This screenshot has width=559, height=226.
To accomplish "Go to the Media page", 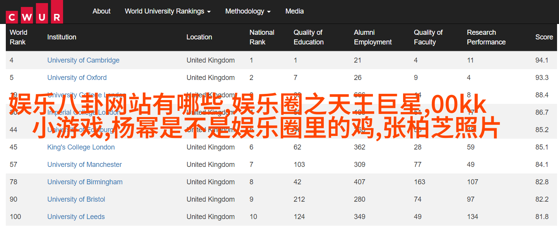I will coord(294,11).
